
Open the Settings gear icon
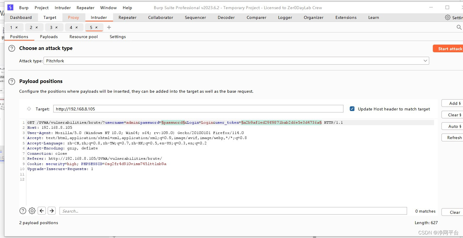448,17
